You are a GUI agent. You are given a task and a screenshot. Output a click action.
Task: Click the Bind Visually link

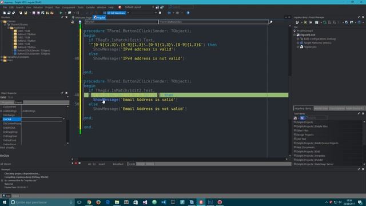(7, 148)
